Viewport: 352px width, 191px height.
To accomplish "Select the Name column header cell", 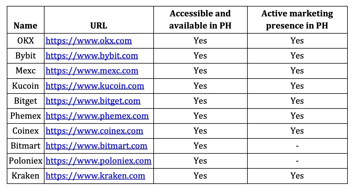I will pos(26,20).
